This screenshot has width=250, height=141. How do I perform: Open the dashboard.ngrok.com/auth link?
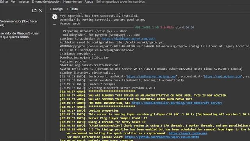coord(129,39)
